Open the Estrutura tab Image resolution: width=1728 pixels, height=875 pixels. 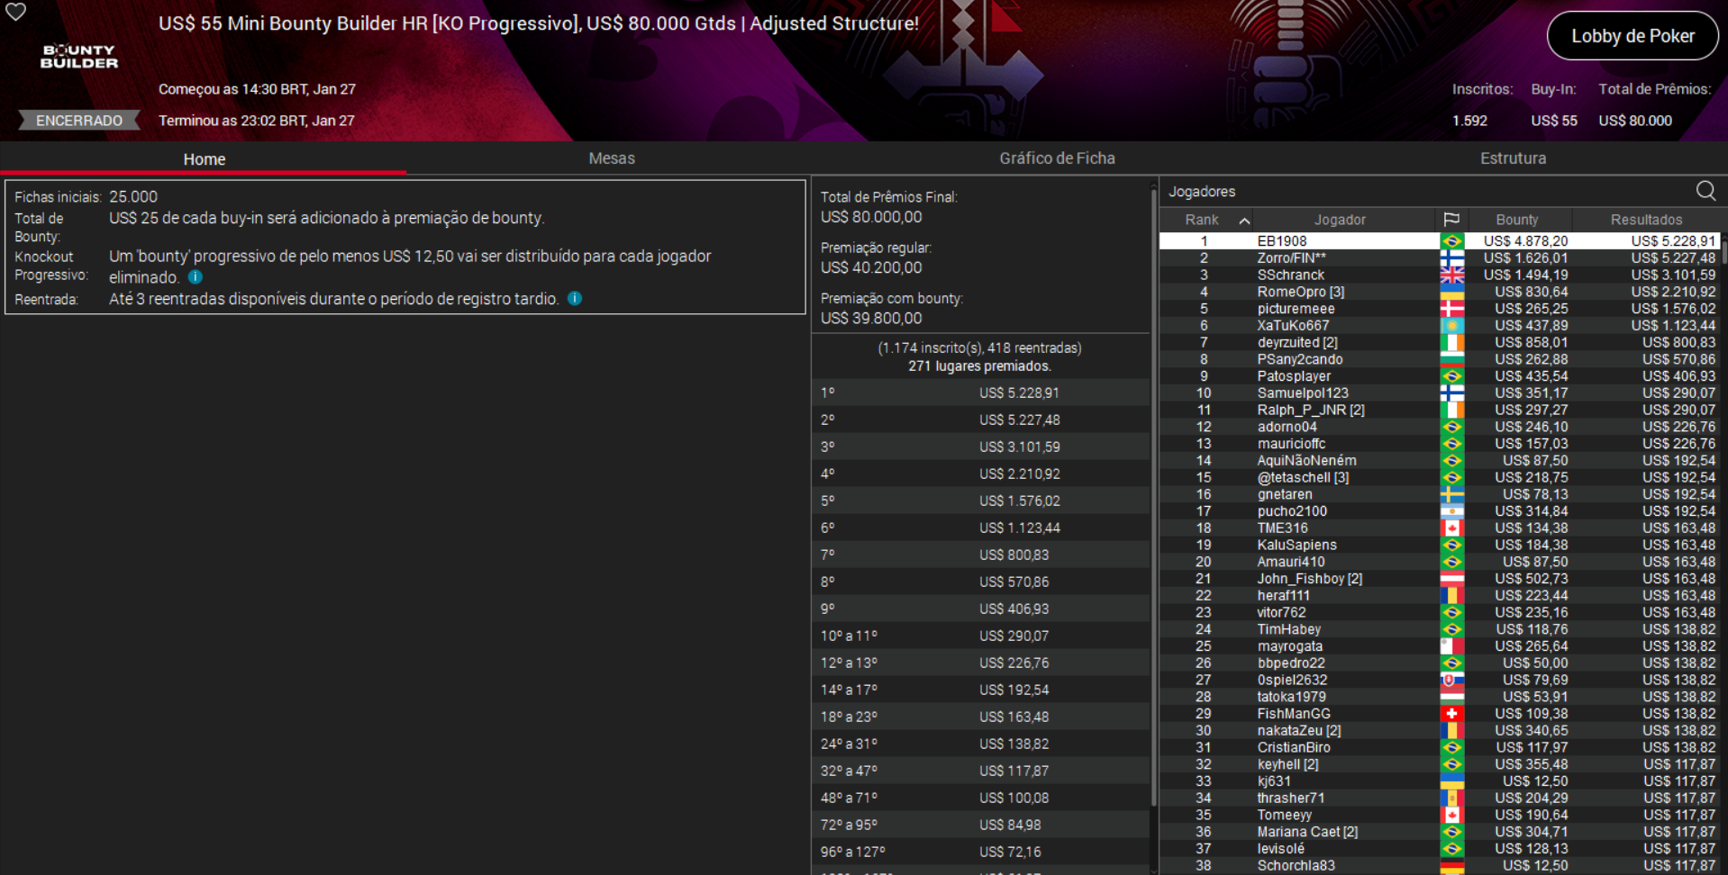tap(1514, 158)
